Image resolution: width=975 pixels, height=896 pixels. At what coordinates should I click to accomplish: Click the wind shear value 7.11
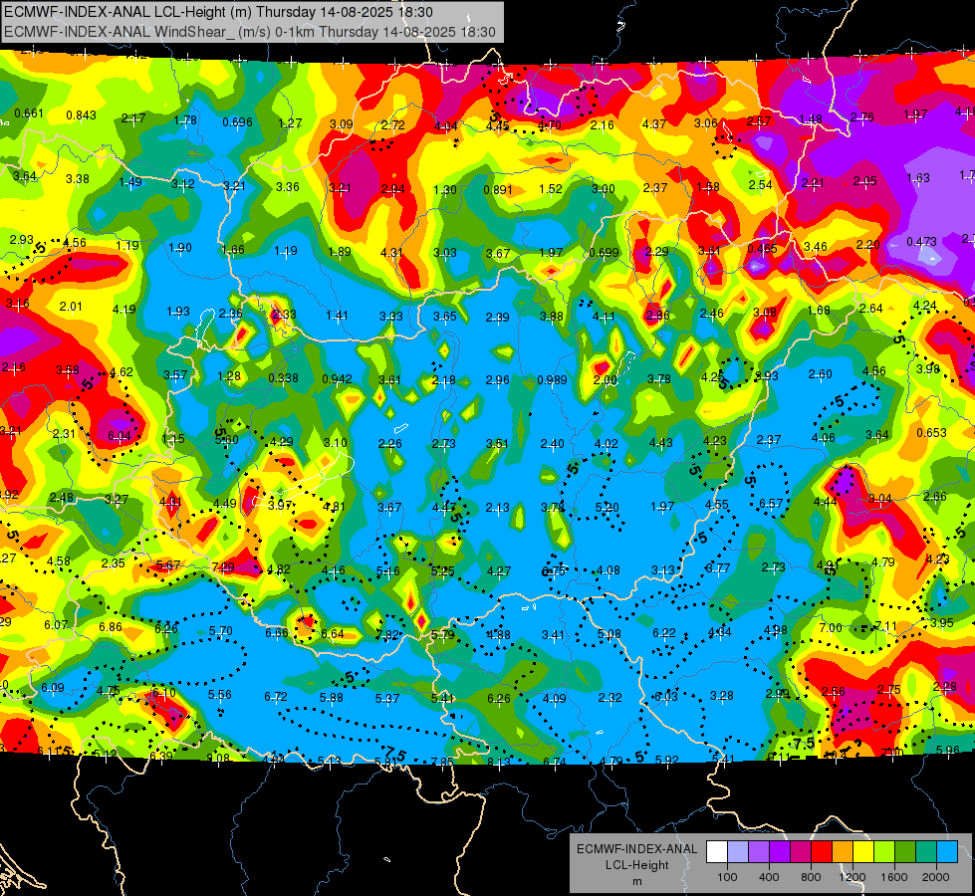pyautogui.click(x=886, y=625)
